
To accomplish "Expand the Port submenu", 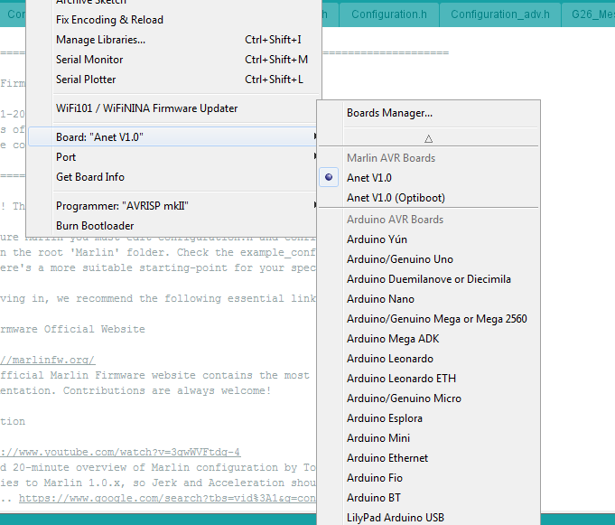I will coord(172,157).
